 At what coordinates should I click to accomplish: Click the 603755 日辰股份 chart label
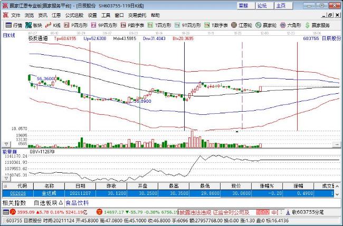(322, 38)
